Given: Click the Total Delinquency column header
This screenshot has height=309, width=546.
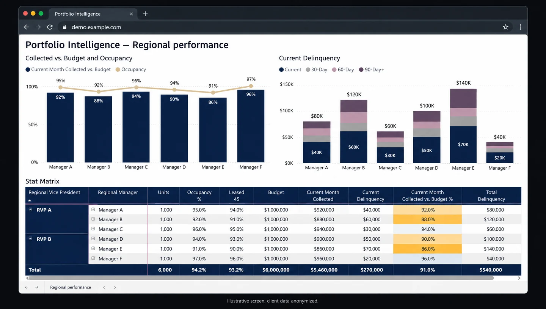Looking at the screenshot, I should 491,195.
